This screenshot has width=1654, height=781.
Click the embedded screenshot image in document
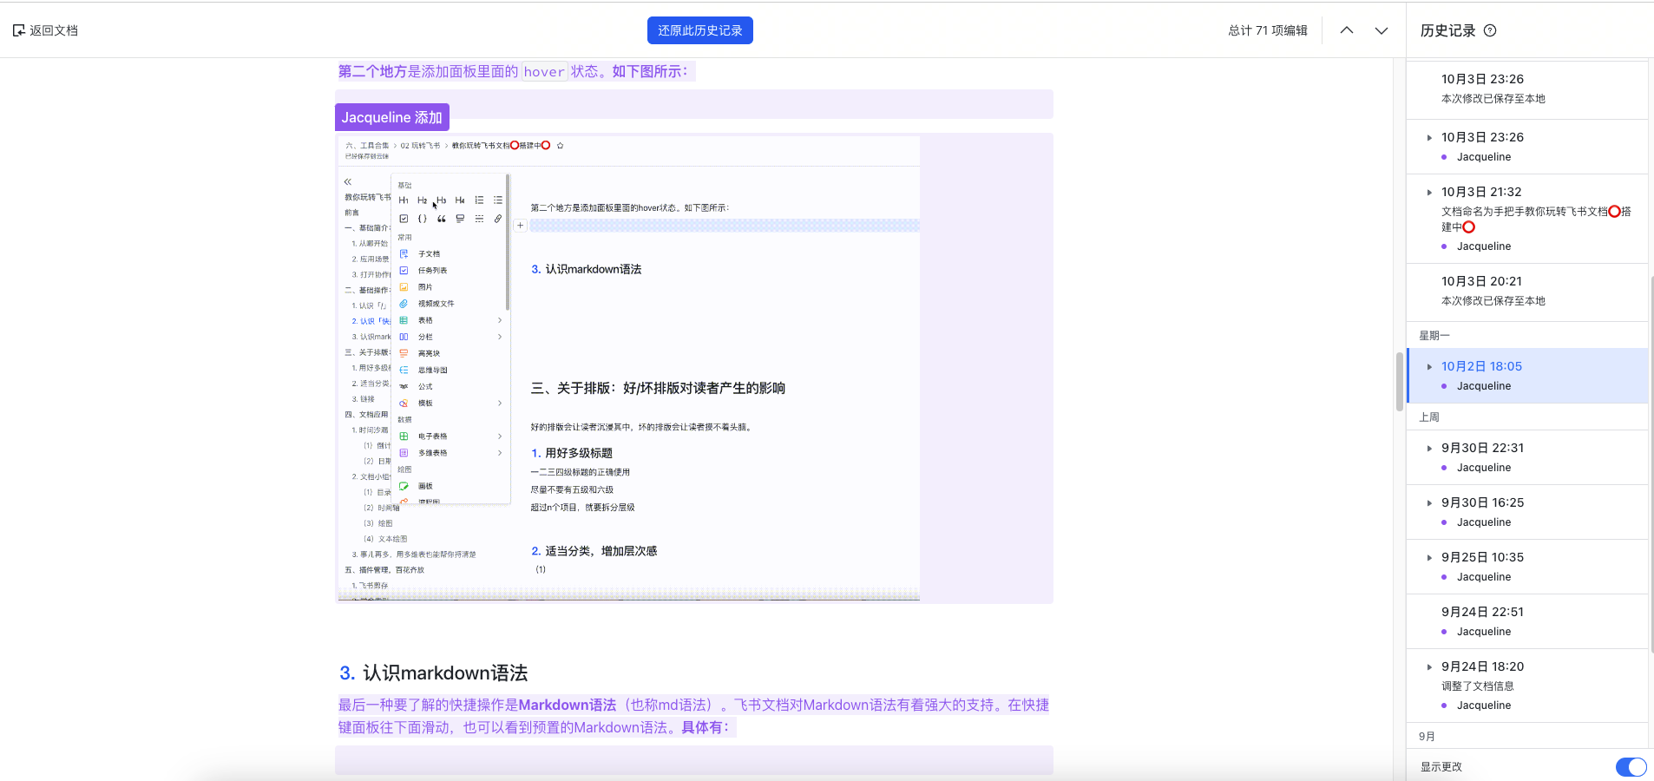click(627, 368)
